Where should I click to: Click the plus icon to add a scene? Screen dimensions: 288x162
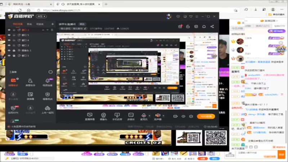tap(53, 24)
